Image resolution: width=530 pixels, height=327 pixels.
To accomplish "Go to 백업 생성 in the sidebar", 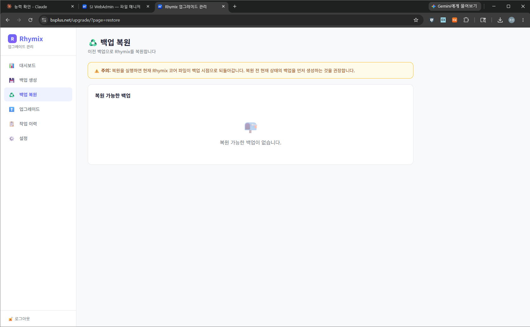I will tap(38, 80).
